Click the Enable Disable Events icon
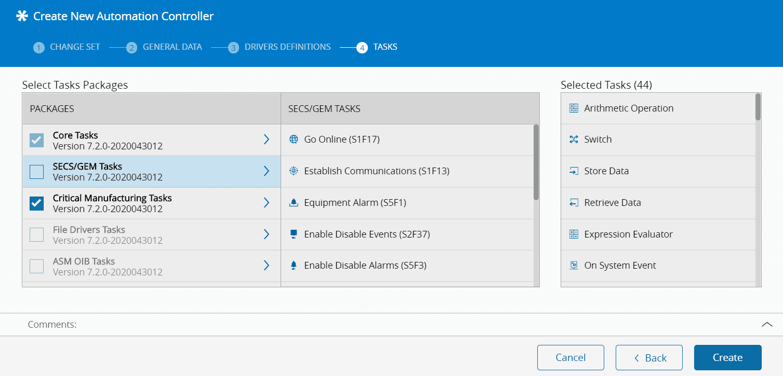783x376 pixels. click(x=294, y=234)
